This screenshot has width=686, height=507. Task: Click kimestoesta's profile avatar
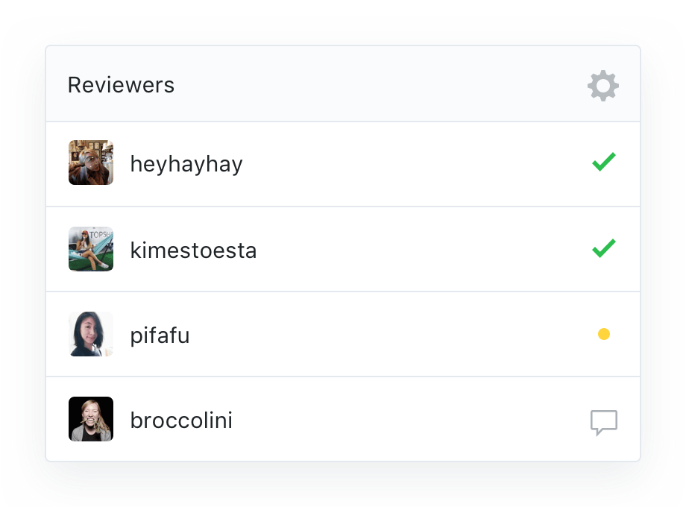coord(90,249)
